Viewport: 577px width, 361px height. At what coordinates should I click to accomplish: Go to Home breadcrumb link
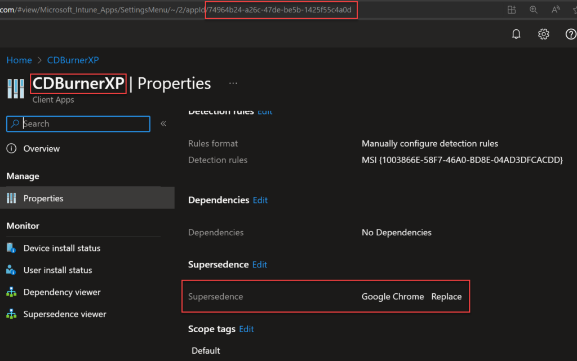[x=19, y=60]
